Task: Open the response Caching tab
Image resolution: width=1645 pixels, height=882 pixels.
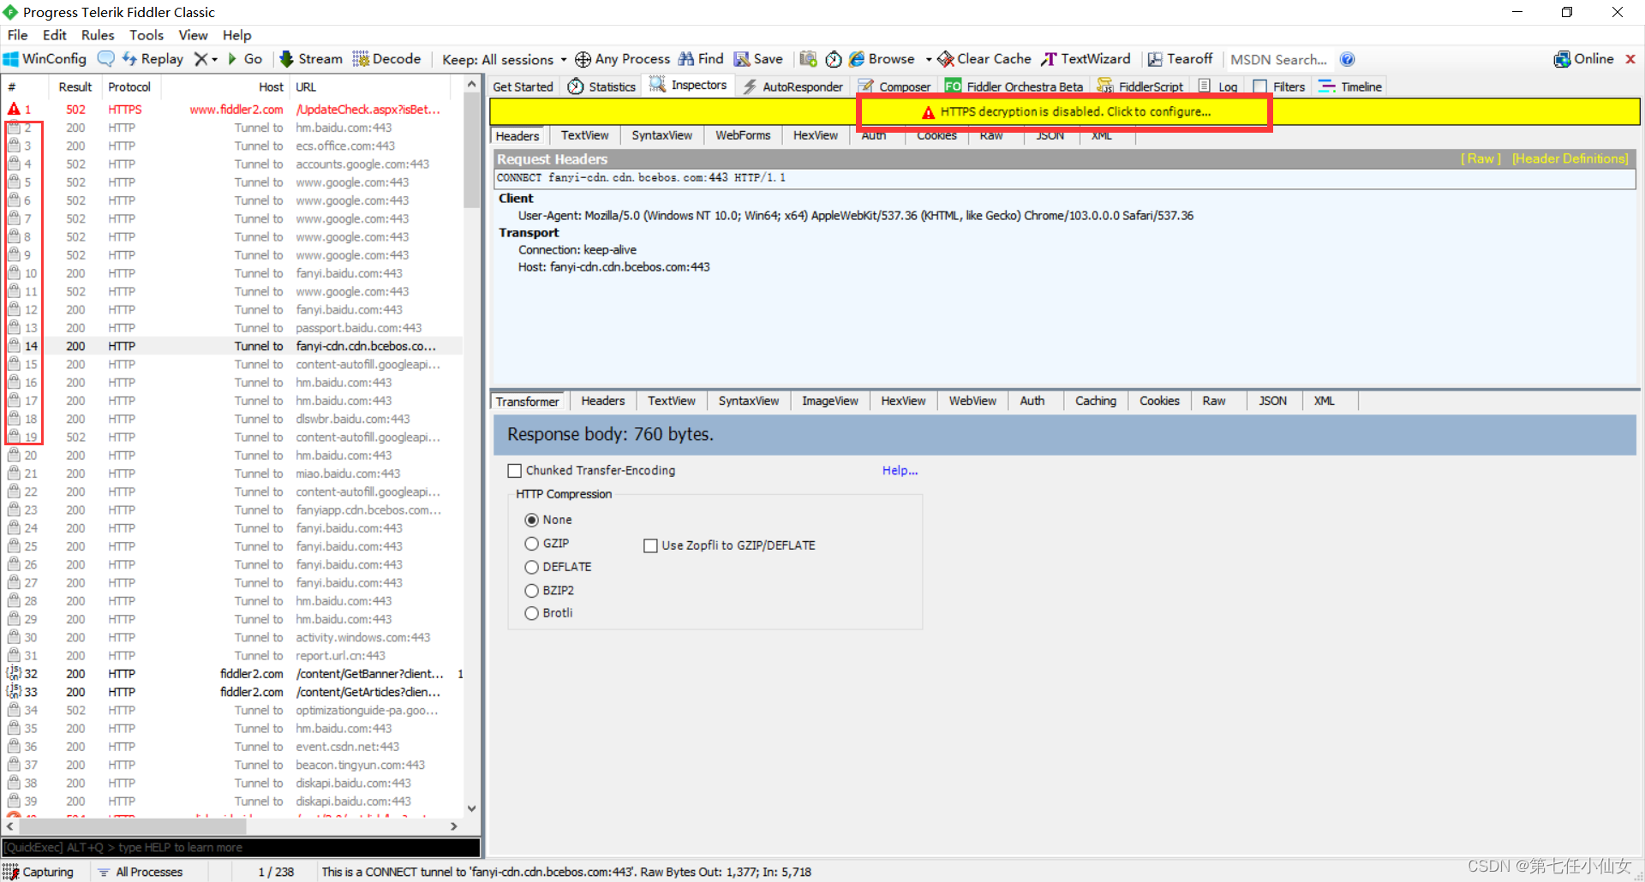Action: 1096,401
